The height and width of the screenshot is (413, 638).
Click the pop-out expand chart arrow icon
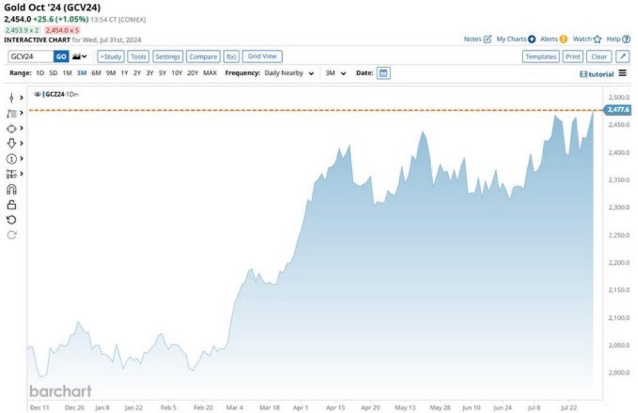click(x=623, y=57)
